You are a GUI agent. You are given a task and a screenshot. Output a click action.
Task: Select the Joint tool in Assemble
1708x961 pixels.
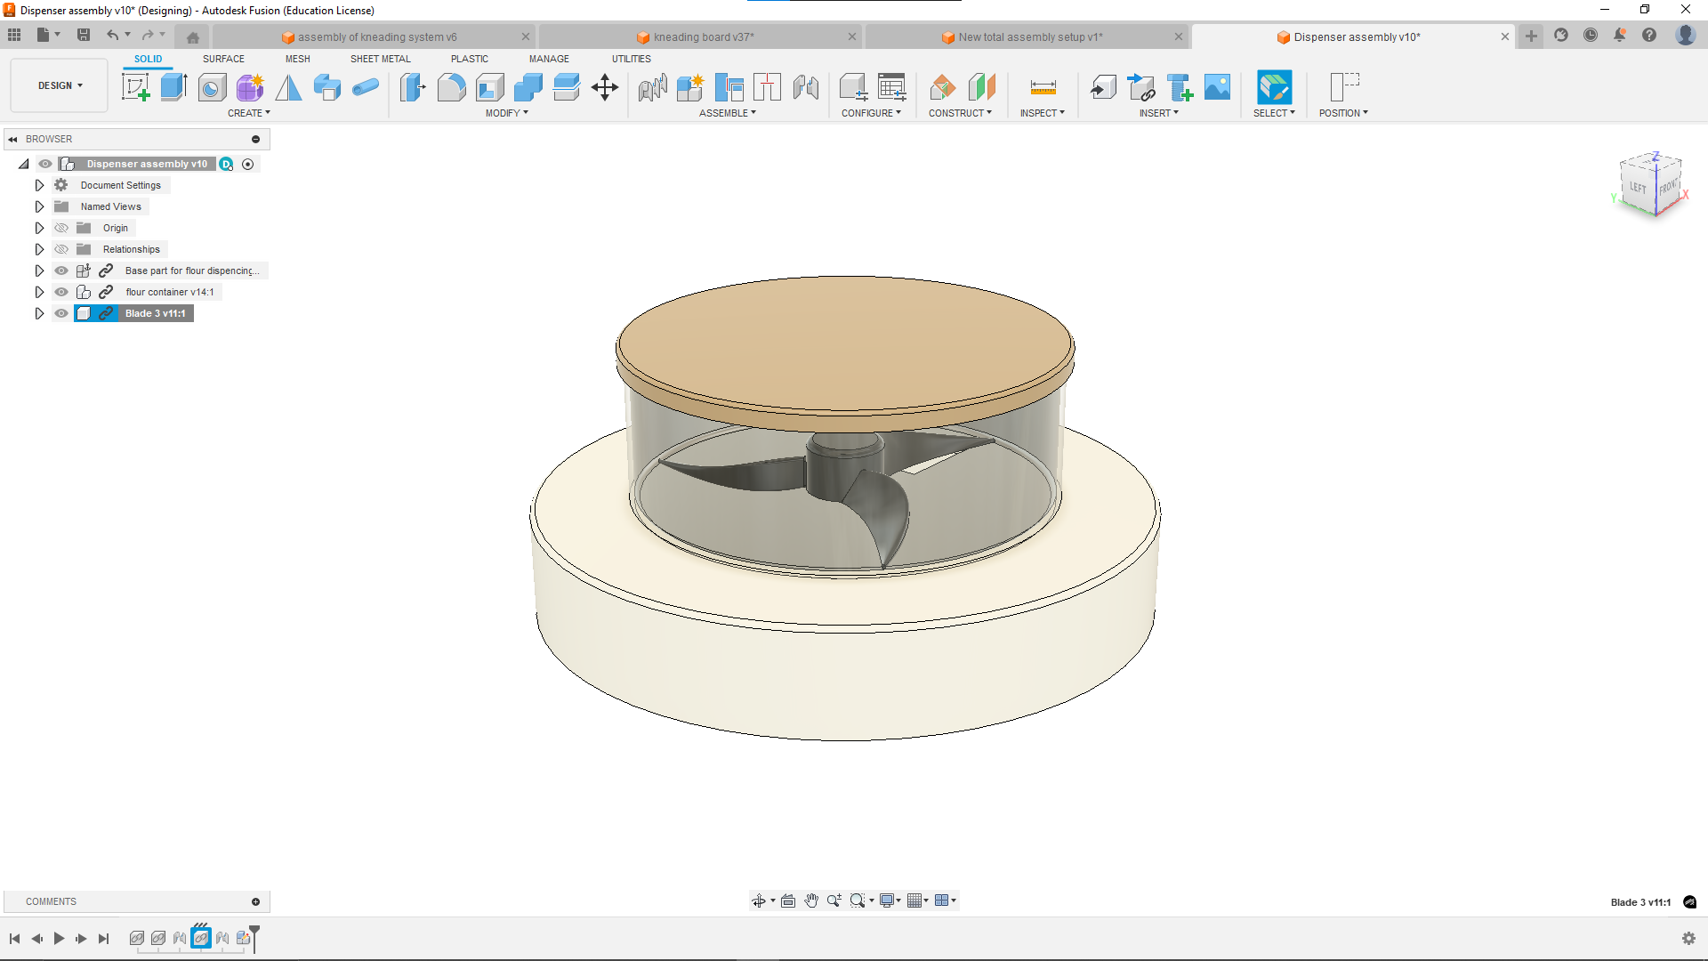(652, 87)
